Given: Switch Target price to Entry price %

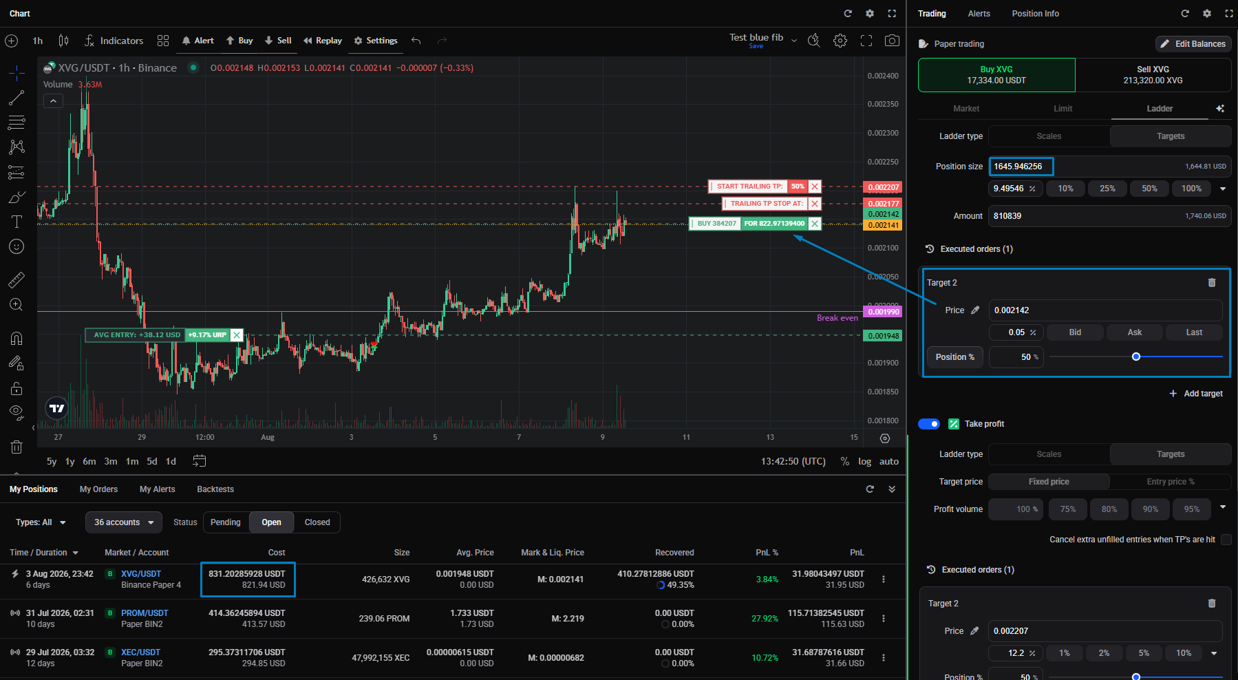Looking at the screenshot, I should tap(1171, 482).
